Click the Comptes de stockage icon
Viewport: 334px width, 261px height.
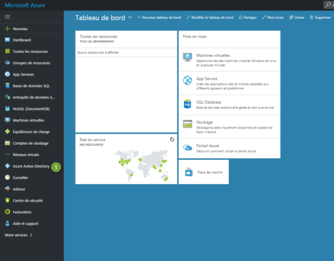pos(7,143)
